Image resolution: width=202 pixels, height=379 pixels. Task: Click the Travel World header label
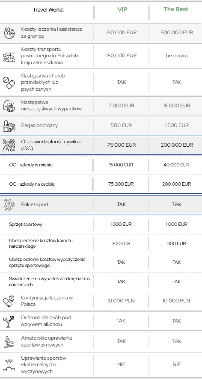(48, 10)
